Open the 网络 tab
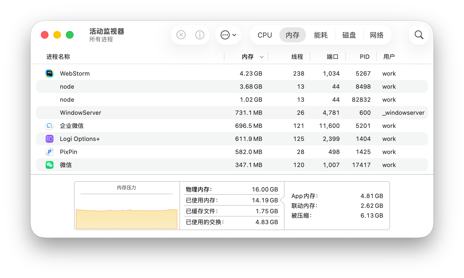Viewport: 464px width, 278px height. pos(377,35)
